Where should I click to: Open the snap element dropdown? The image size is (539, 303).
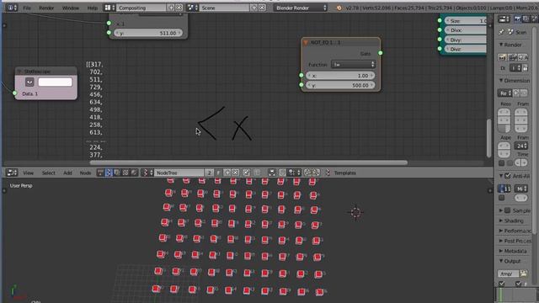pos(295,173)
